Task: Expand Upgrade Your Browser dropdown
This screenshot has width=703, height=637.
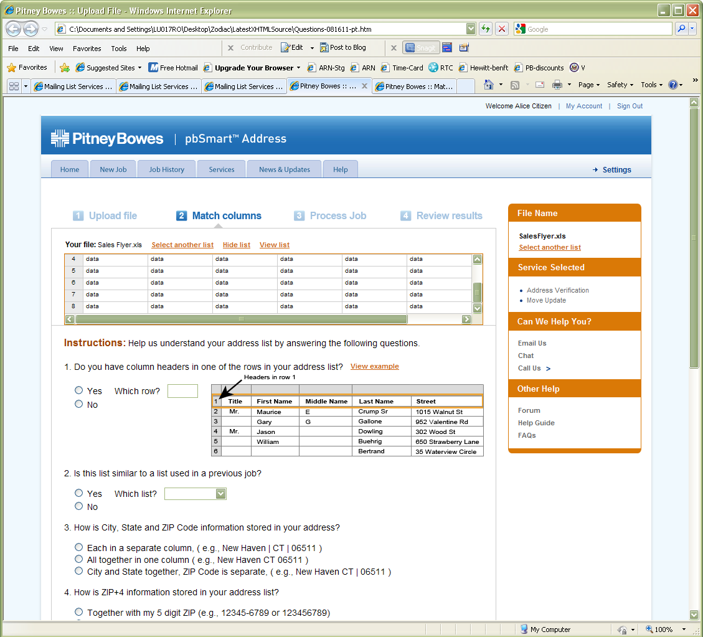Action: pos(299,68)
